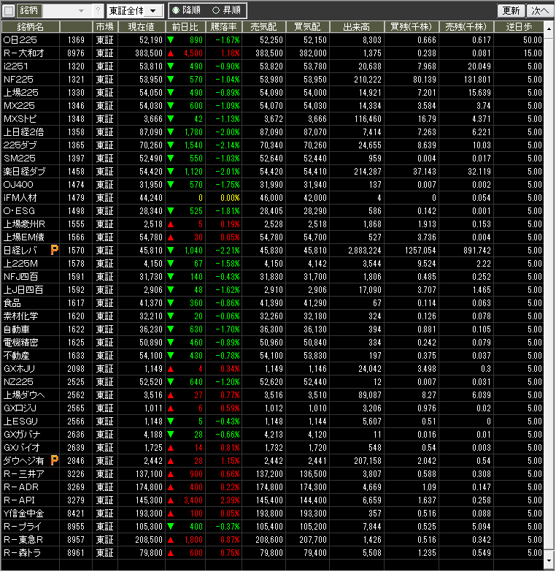Click green down arrow in O日225 row

170,40
